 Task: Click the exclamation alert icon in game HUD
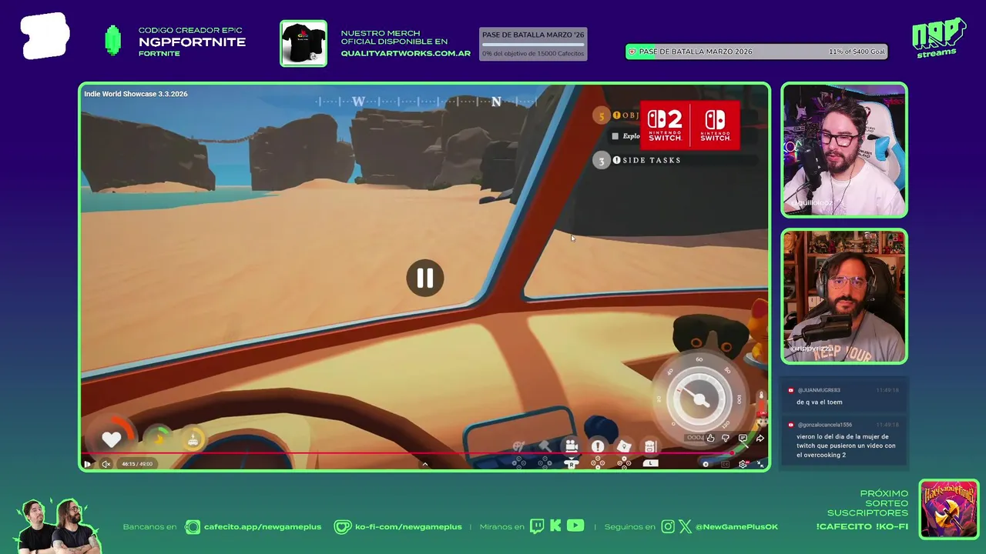point(598,446)
